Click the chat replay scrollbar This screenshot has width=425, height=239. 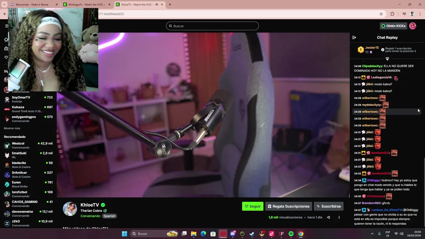[x=424, y=192]
